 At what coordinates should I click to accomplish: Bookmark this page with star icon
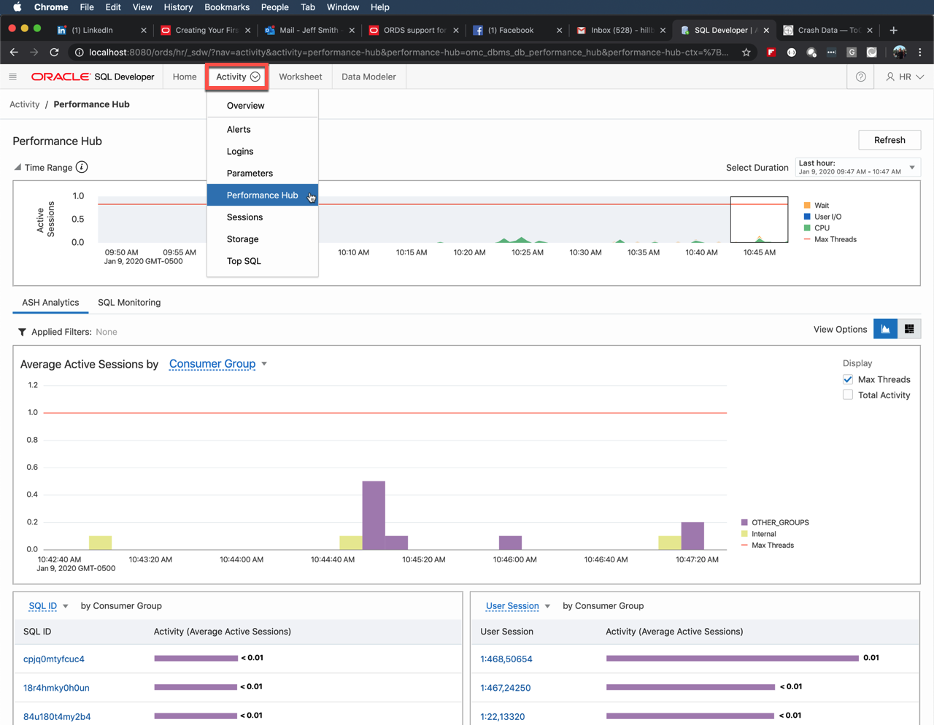pyautogui.click(x=746, y=53)
